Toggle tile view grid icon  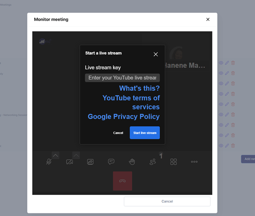pyautogui.click(x=173, y=161)
